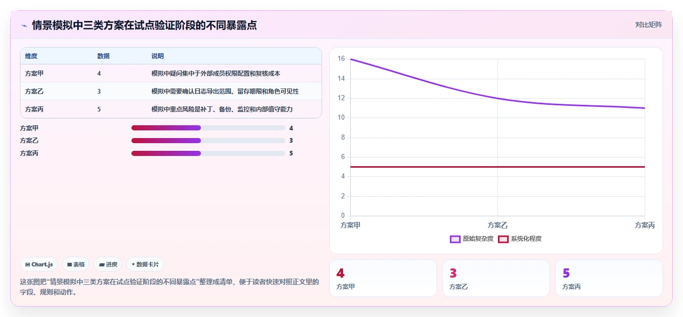The width and height of the screenshot is (683, 317).
Task: Select the 说明 column header
Action: tap(157, 56)
